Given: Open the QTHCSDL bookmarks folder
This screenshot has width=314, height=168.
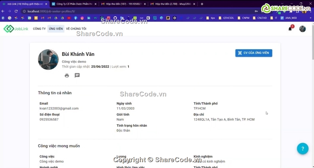Looking at the screenshot, I should [x=226, y=18].
